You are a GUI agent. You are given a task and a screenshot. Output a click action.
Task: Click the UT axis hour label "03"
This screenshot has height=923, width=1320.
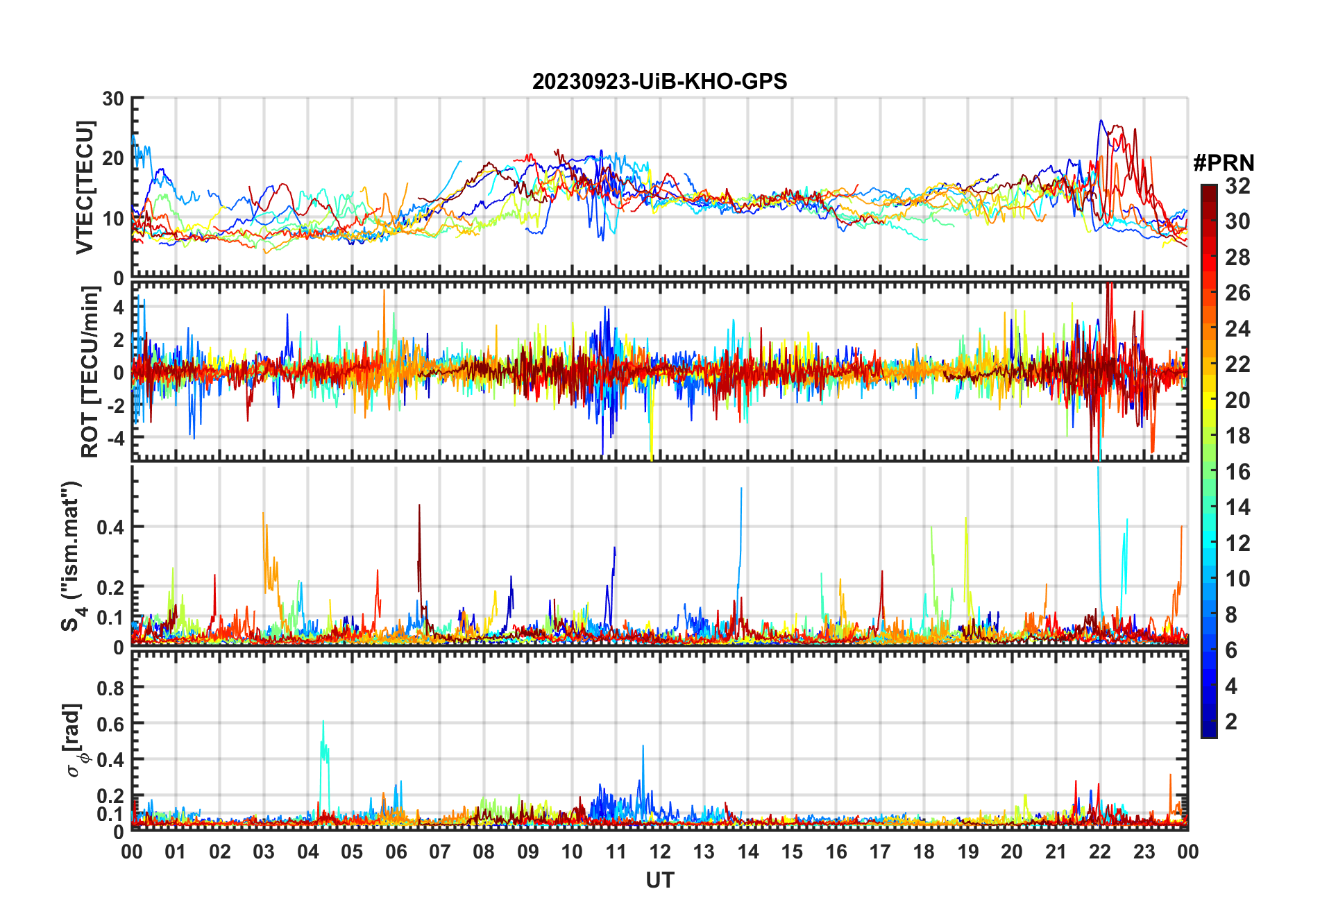(x=264, y=852)
